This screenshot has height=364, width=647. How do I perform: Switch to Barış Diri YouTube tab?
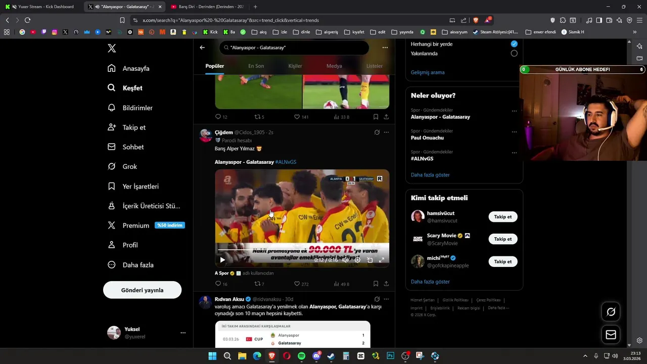[x=207, y=7]
